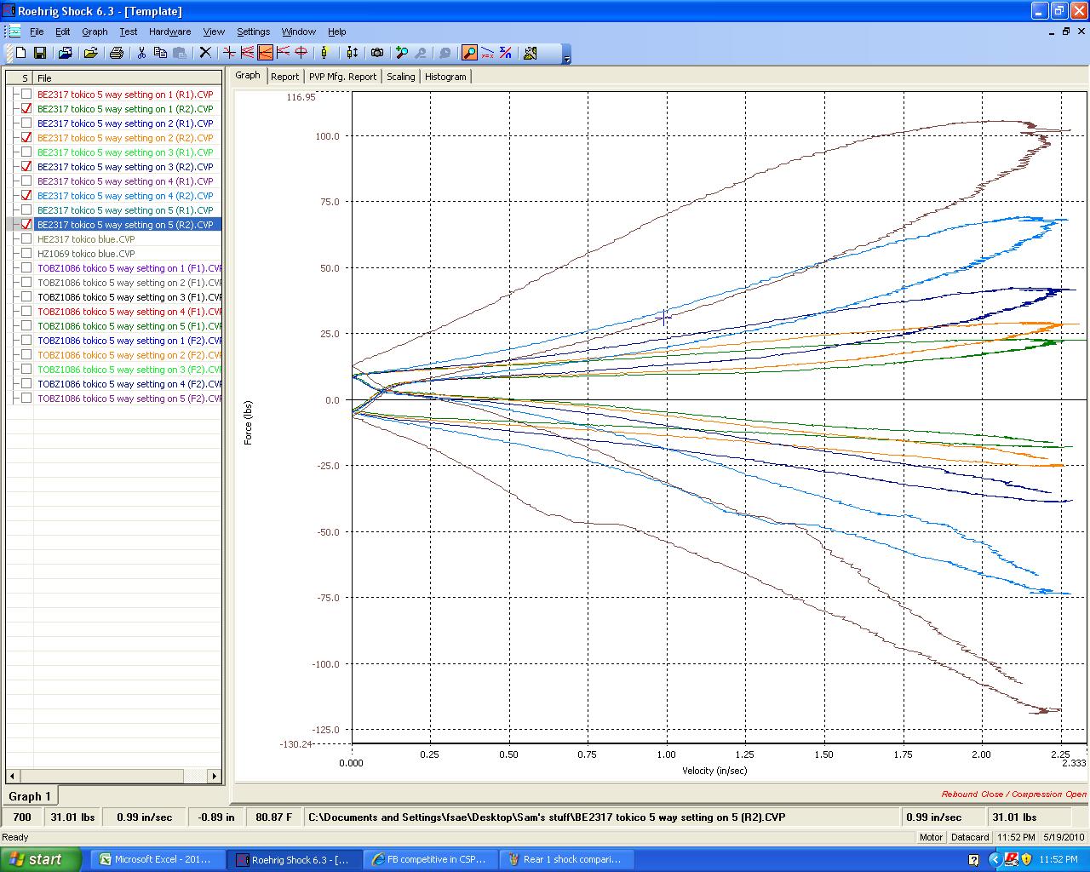Enable TOBZ1086 setting on 1 (F1) checkbox

(x=26, y=268)
